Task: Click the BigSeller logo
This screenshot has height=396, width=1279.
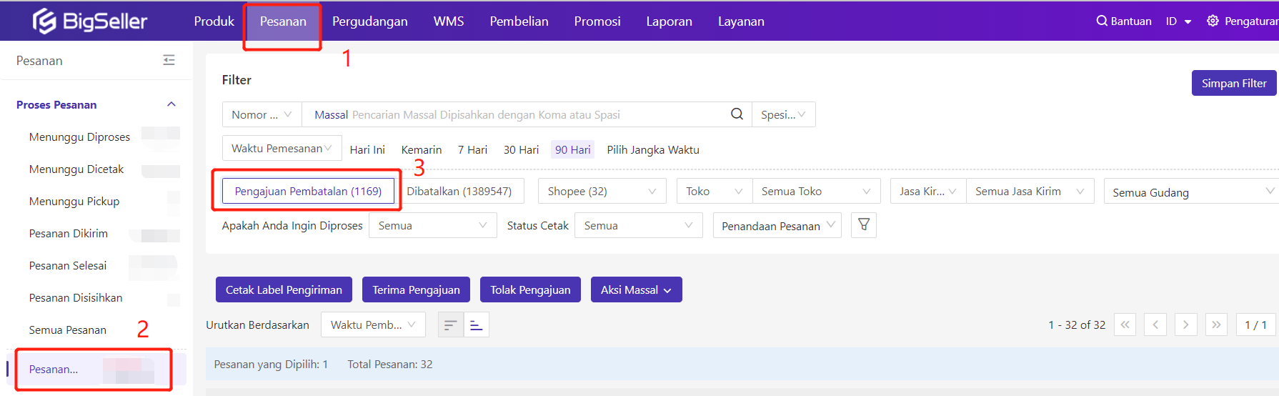Action: coord(90,21)
